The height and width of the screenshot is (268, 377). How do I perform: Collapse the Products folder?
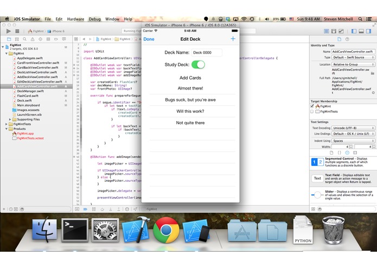pyautogui.click(x=7, y=129)
